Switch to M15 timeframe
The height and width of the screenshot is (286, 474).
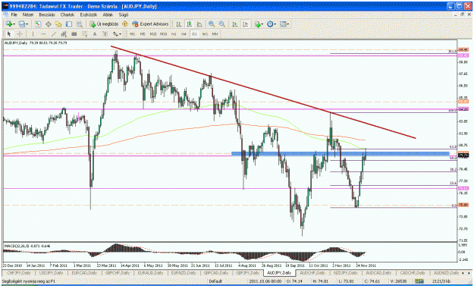(x=153, y=34)
